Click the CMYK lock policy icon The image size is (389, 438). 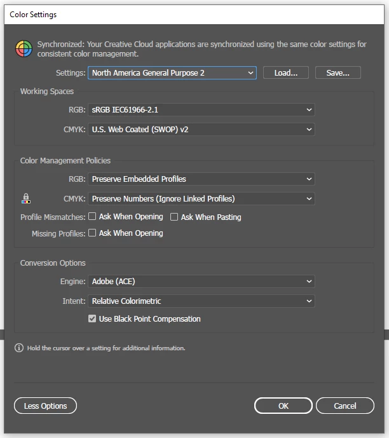pyautogui.click(x=26, y=198)
